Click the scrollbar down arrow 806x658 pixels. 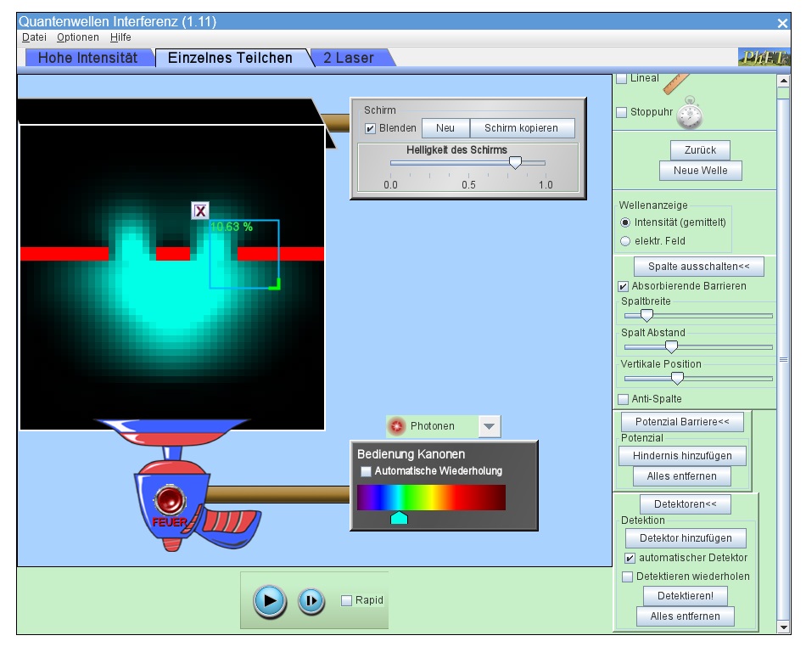tap(783, 627)
